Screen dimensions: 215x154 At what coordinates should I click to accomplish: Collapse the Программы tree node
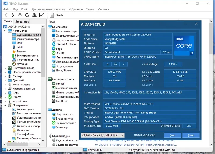tap(5, 105)
